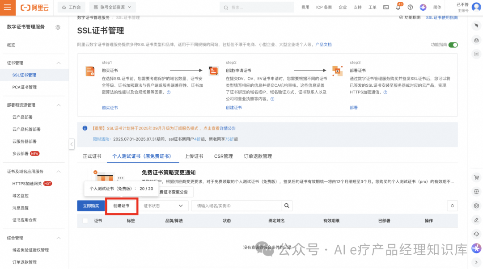Focus the 请输入域名/实例ID input
The width and height of the screenshot is (483, 269).
click(x=236, y=206)
